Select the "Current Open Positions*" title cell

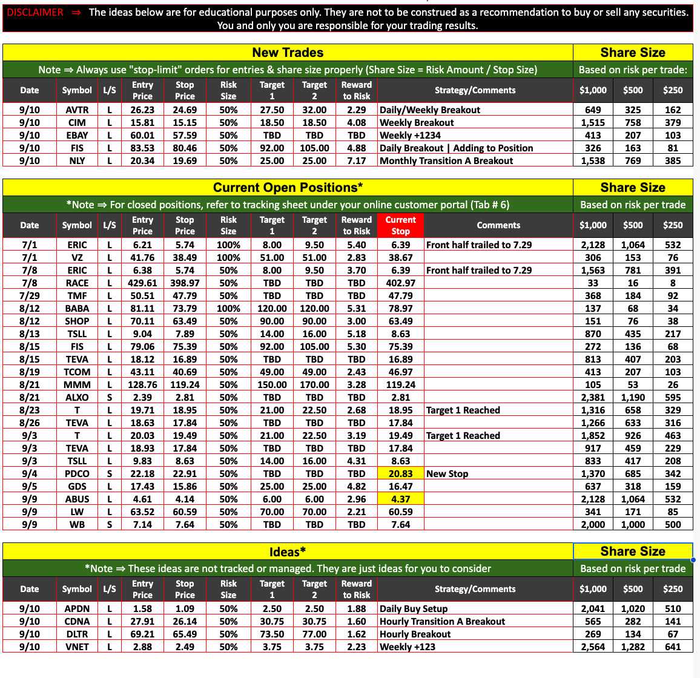288,188
